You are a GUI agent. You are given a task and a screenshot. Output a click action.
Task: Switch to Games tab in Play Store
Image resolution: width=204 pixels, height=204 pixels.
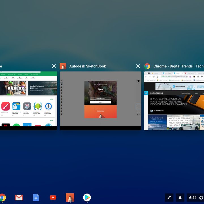click(3, 74)
